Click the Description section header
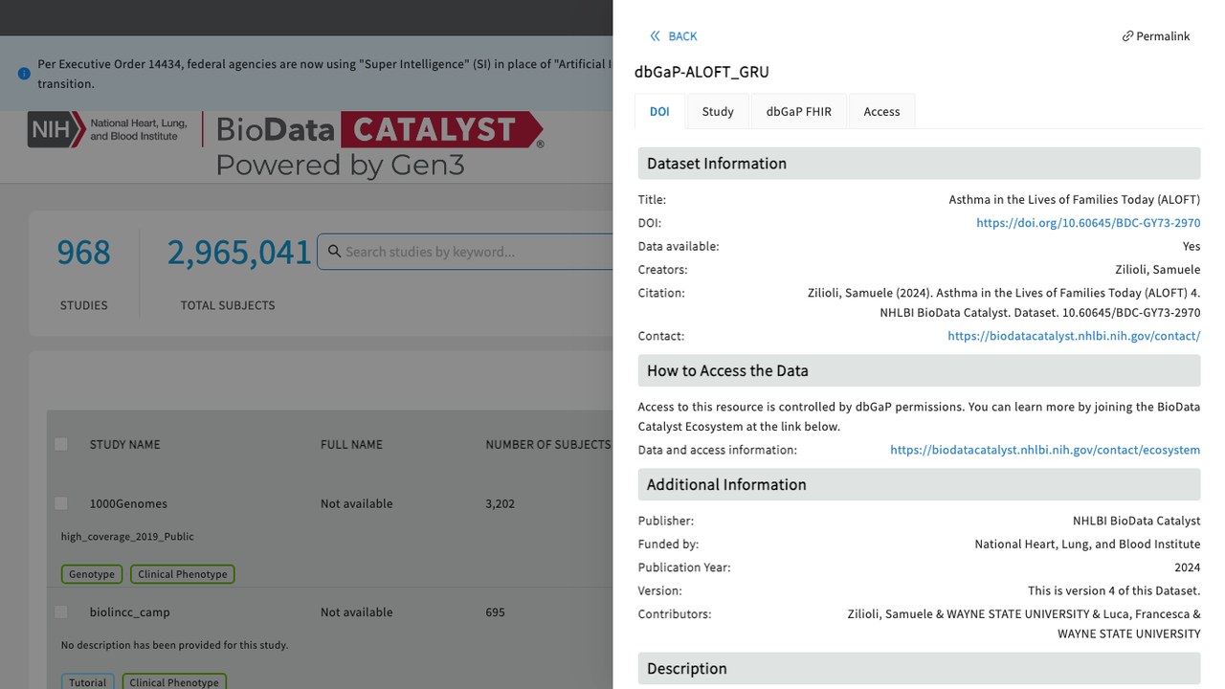 point(919,669)
